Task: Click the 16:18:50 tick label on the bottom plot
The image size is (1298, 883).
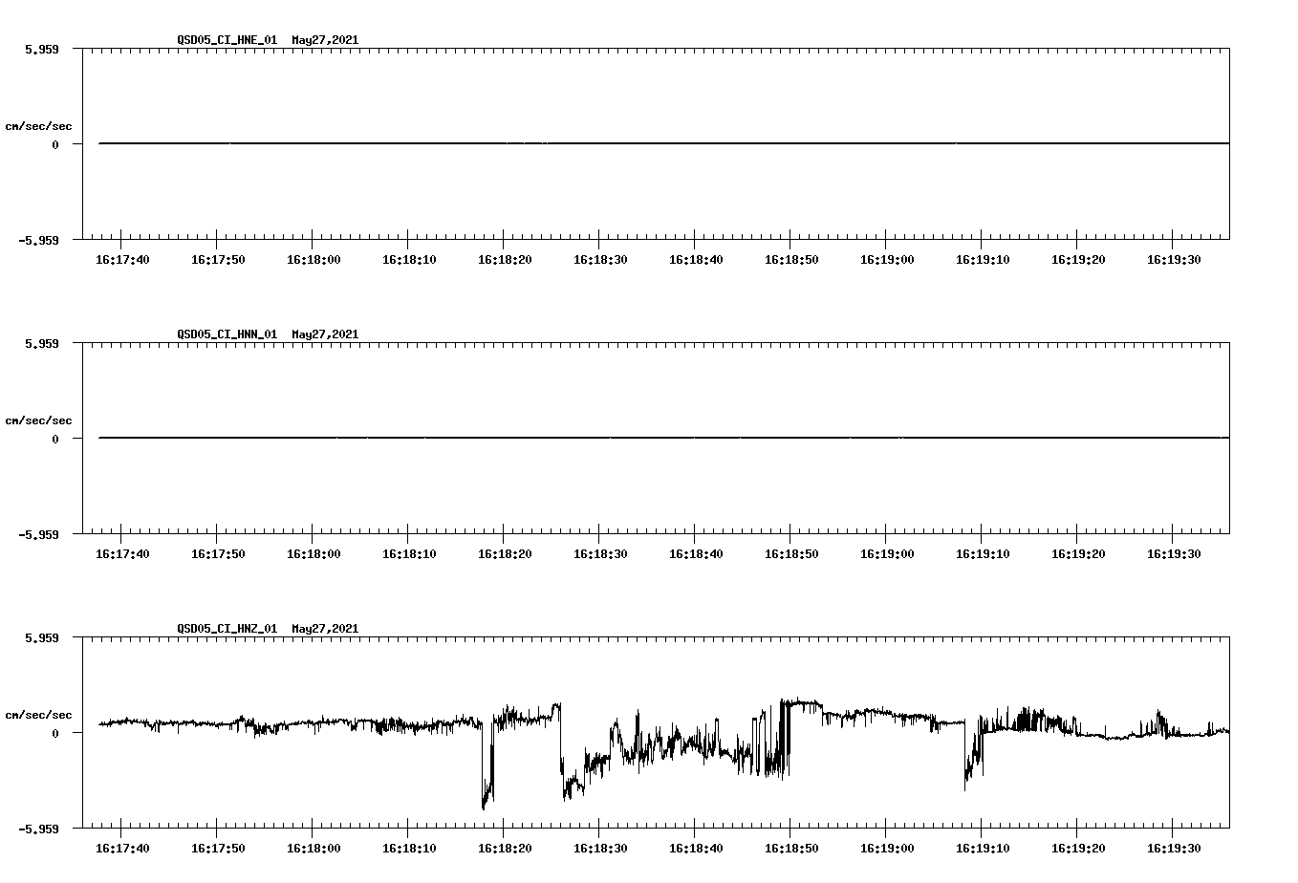Action: (791, 847)
